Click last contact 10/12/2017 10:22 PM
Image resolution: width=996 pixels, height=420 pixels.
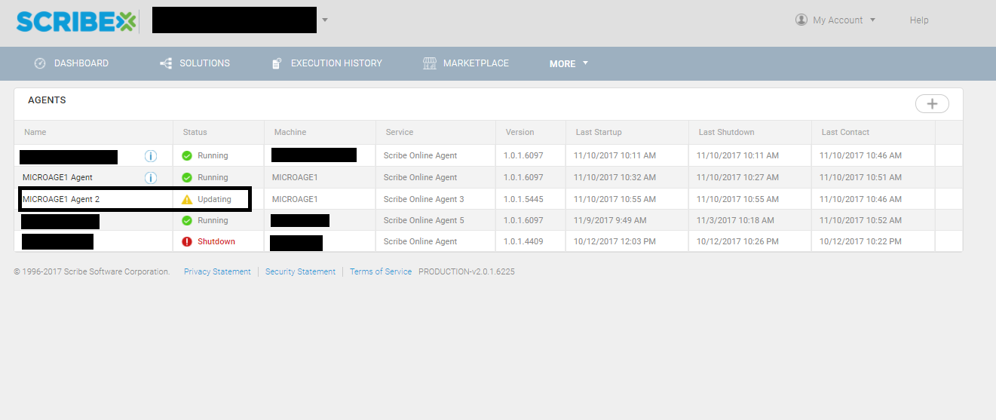pos(860,241)
